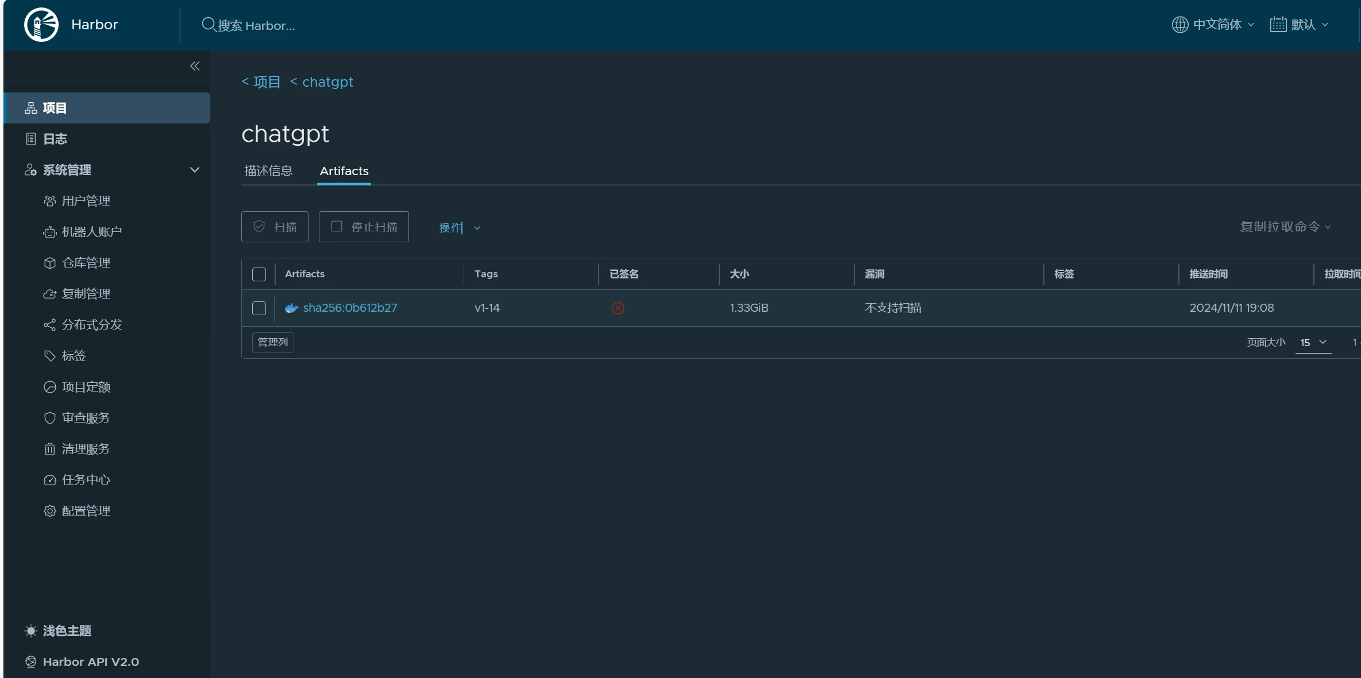Click the search magnifier icon
Image resolution: width=1361 pixels, height=678 pixels.
(208, 25)
